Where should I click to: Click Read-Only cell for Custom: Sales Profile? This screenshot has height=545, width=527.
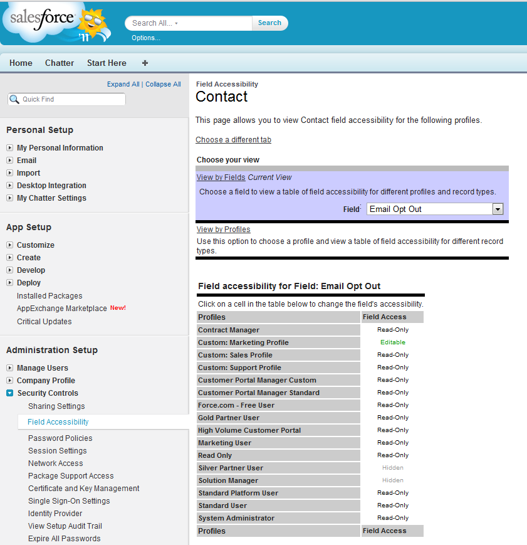pyautogui.click(x=392, y=355)
